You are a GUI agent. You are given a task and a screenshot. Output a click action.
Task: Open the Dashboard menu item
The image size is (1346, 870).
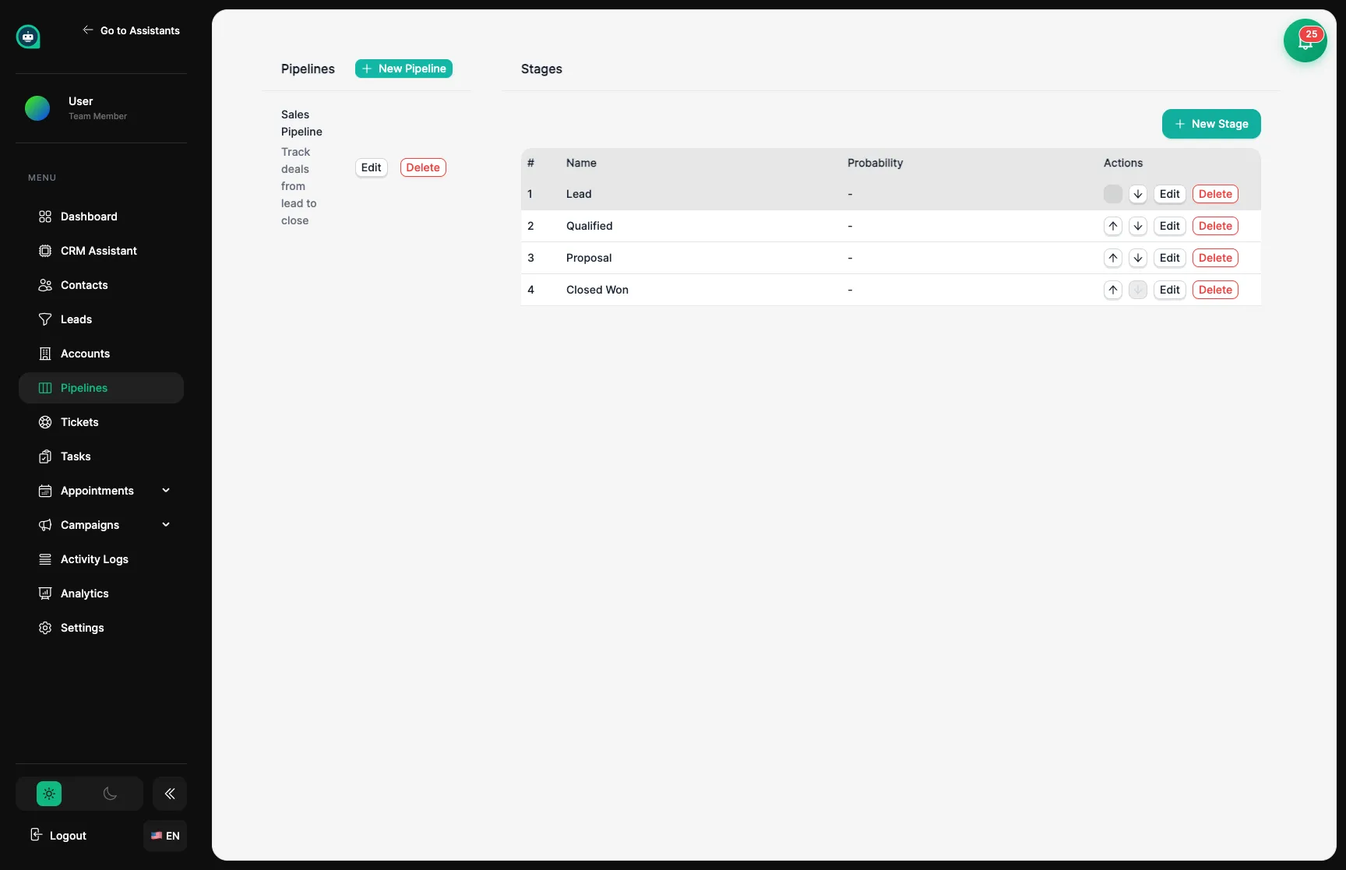[101, 217]
